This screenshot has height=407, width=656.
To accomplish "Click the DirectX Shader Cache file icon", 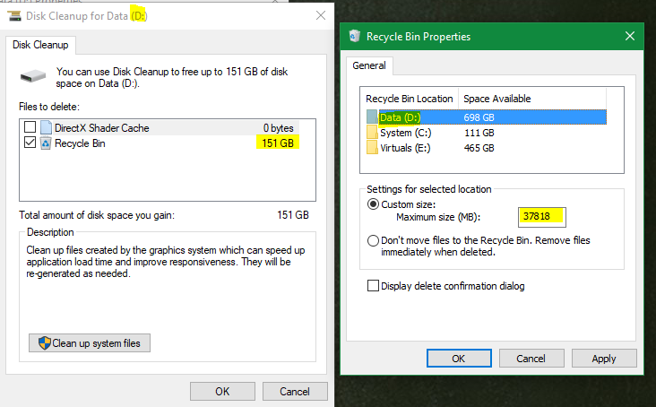I will pyautogui.click(x=46, y=127).
